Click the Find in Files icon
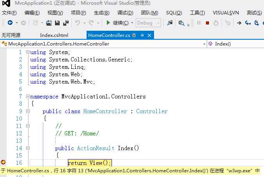Screen dimensions: 264x177 coord(181,23)
